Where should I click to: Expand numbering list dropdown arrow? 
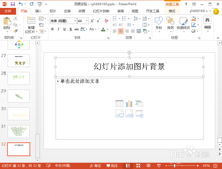(128, 19)
